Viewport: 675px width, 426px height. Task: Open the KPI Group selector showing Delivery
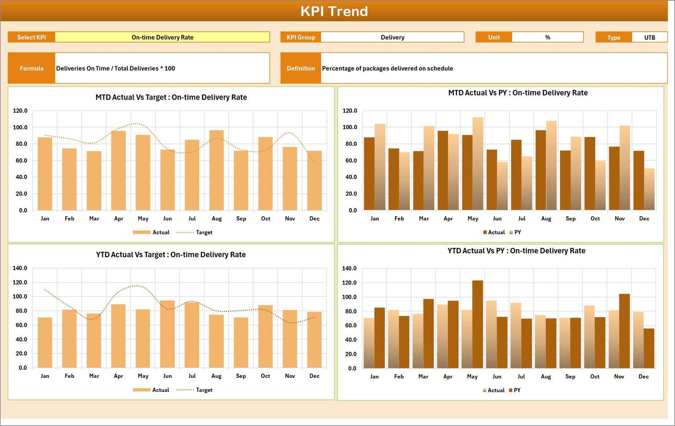point(392,37)
